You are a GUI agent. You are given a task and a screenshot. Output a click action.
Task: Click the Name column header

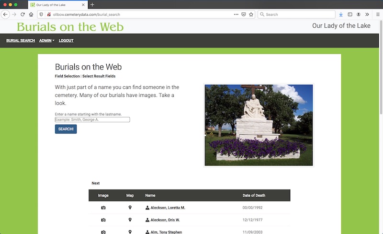[x=150, y=195]
